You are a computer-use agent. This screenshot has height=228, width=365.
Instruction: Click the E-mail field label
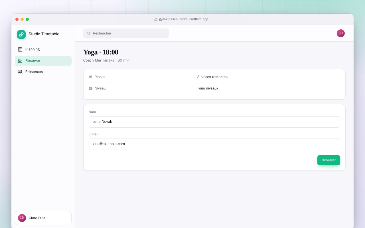[94, 134]
